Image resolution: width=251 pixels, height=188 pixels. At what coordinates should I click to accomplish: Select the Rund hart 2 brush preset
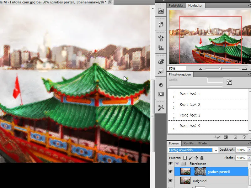pyautogui.click(x=190, y=105)
